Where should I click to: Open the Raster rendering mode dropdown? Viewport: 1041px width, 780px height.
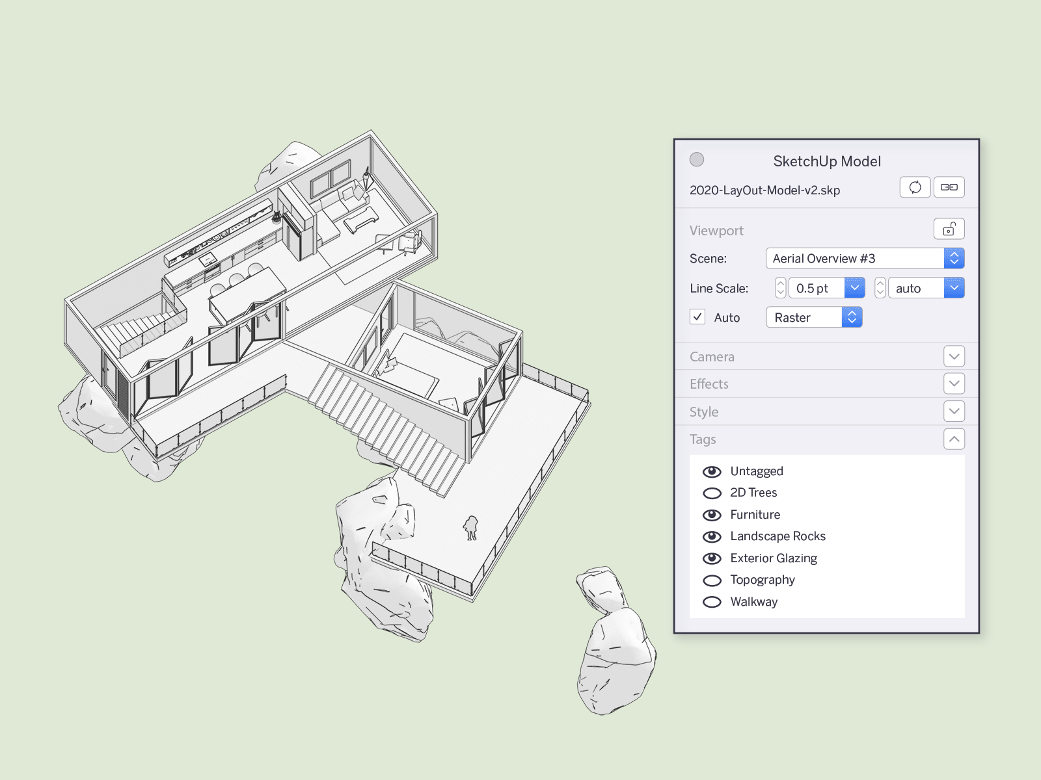click(852, 317)
